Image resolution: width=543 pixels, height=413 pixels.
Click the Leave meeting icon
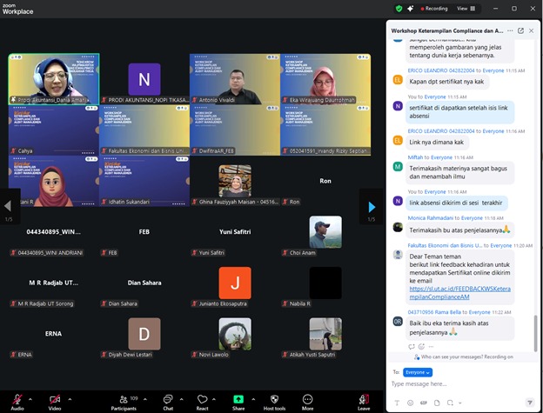pyautogui.click(x=363, y=399)
